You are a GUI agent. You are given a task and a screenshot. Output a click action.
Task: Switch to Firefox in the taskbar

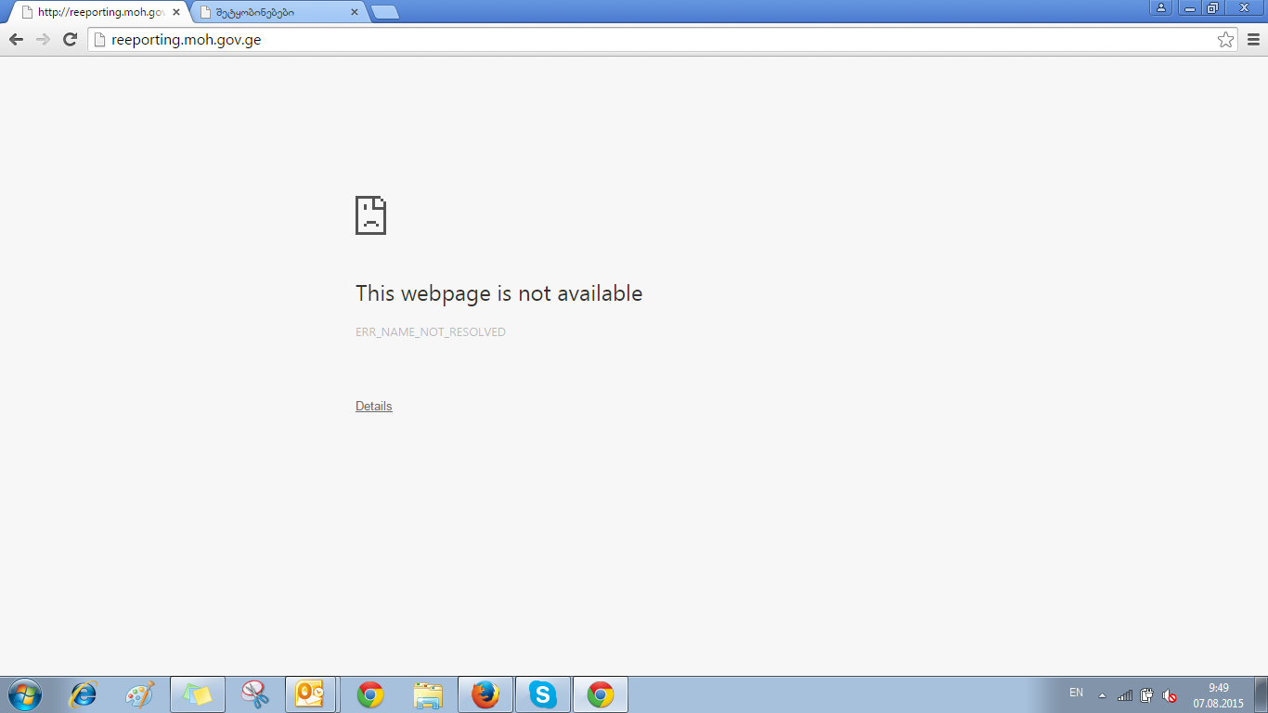point(485,694)
